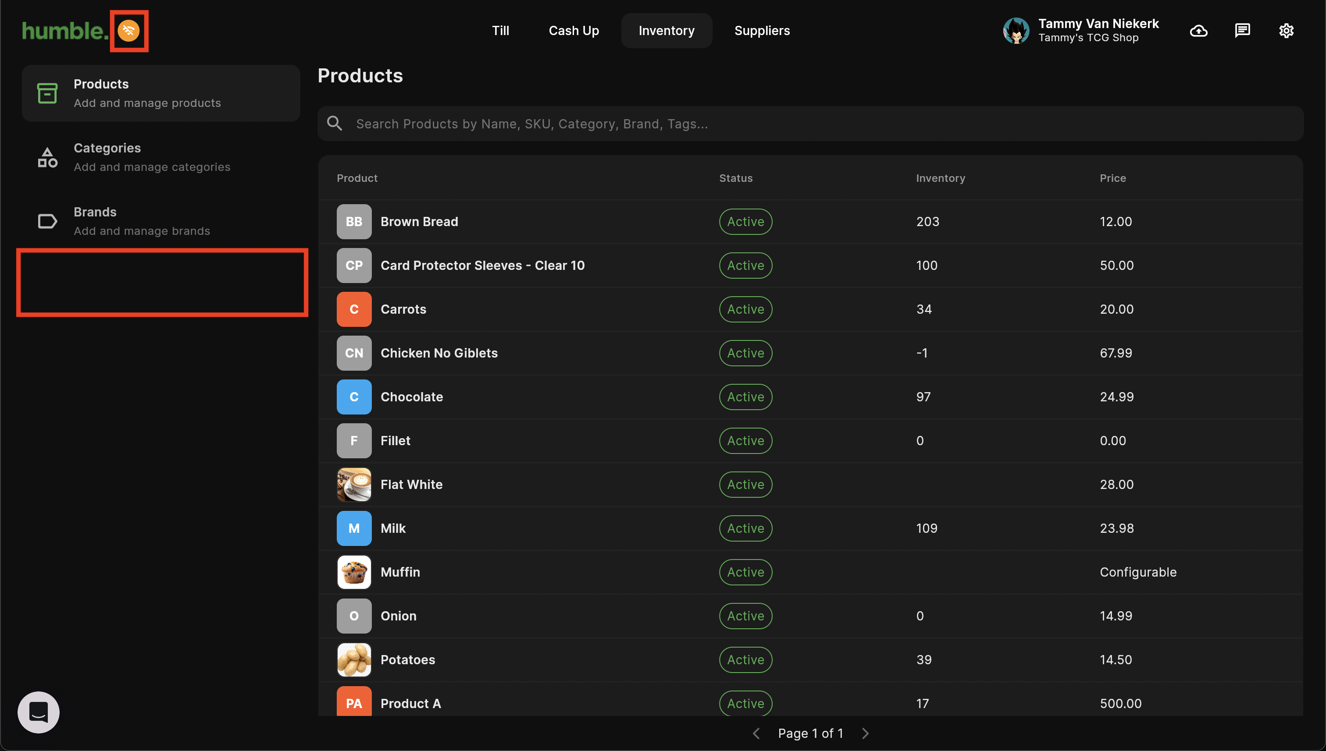Click the Status column header
This screenshot has height=751, width=1326.
point(735,178)
